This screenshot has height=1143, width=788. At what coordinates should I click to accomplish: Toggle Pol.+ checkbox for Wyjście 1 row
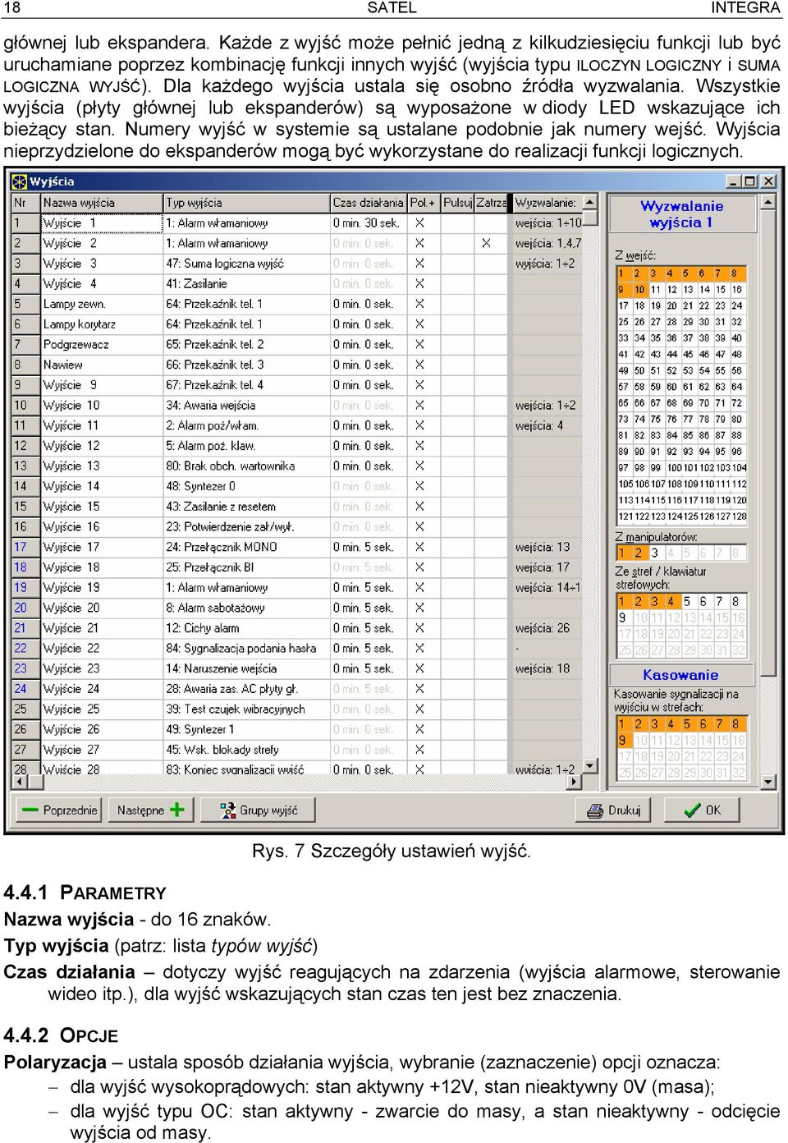[x=419, y=223]
